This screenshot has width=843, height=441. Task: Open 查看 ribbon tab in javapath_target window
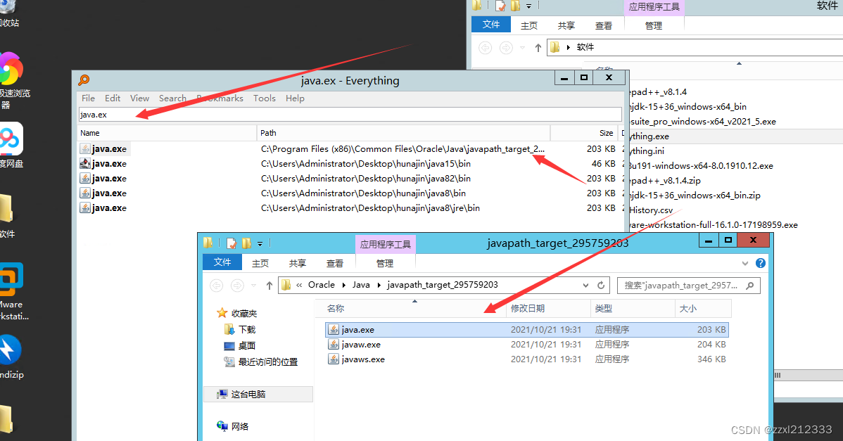[x=334, y=263]
